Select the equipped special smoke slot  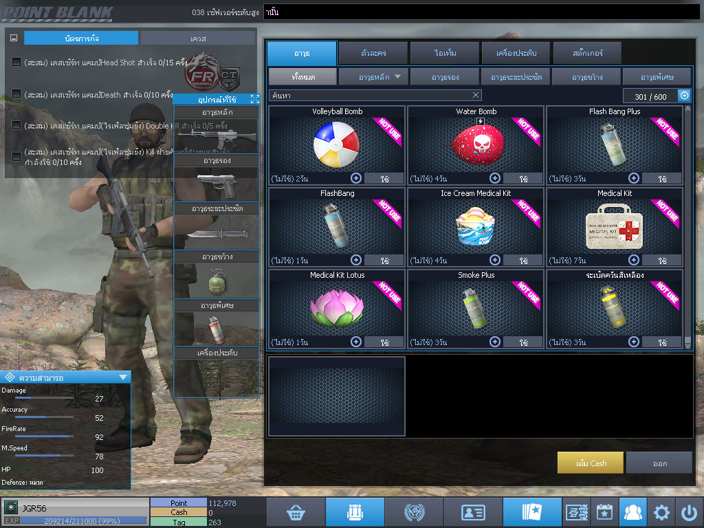[217, 329]
